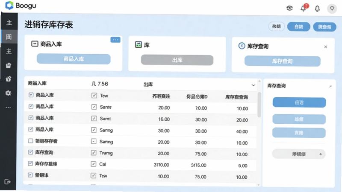Toggle checkbox beside Tramg

coord(94,153)
